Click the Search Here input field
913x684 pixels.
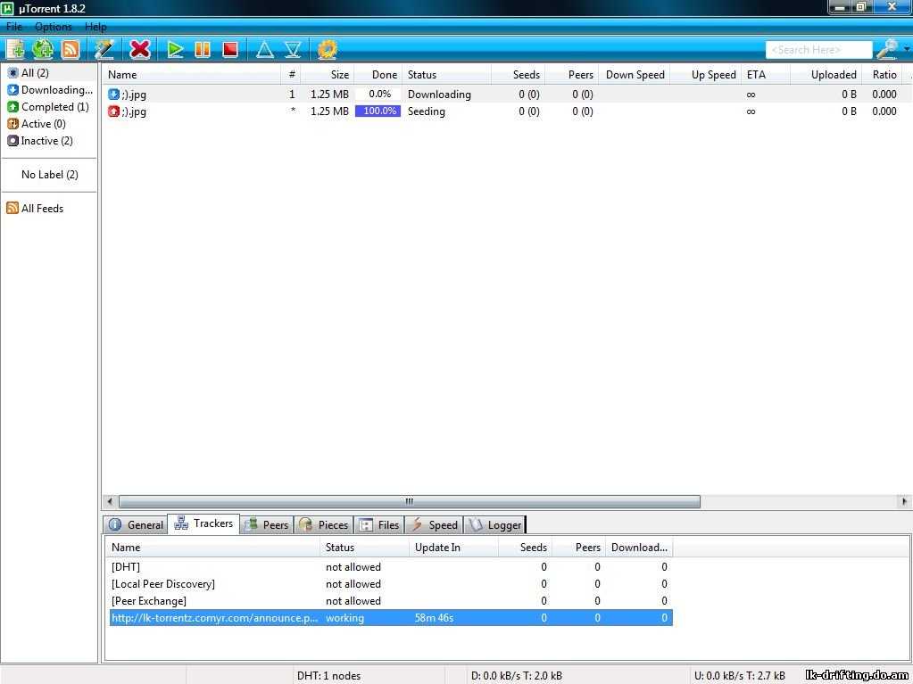(x=818, y=50)
